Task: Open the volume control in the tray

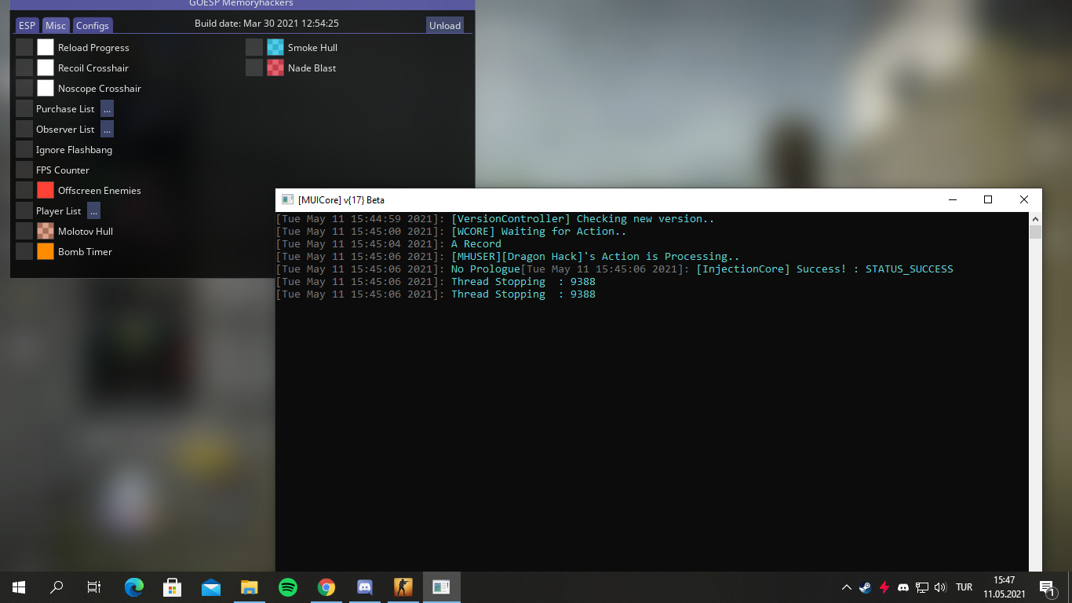Action: 941,587
